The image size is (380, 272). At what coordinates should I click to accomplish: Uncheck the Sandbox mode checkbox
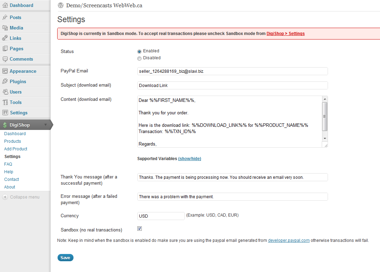[x=140, y=229]
